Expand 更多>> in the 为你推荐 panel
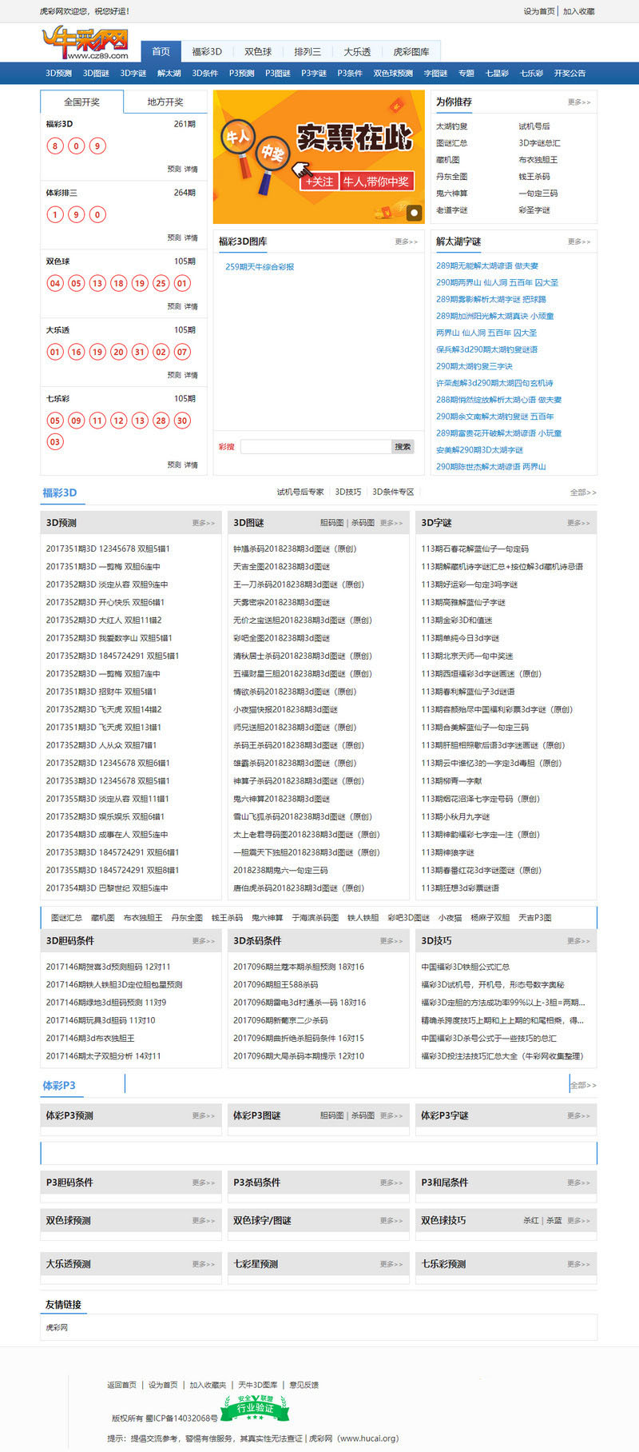The image size is (639, 1452). (x=579, y=102)
